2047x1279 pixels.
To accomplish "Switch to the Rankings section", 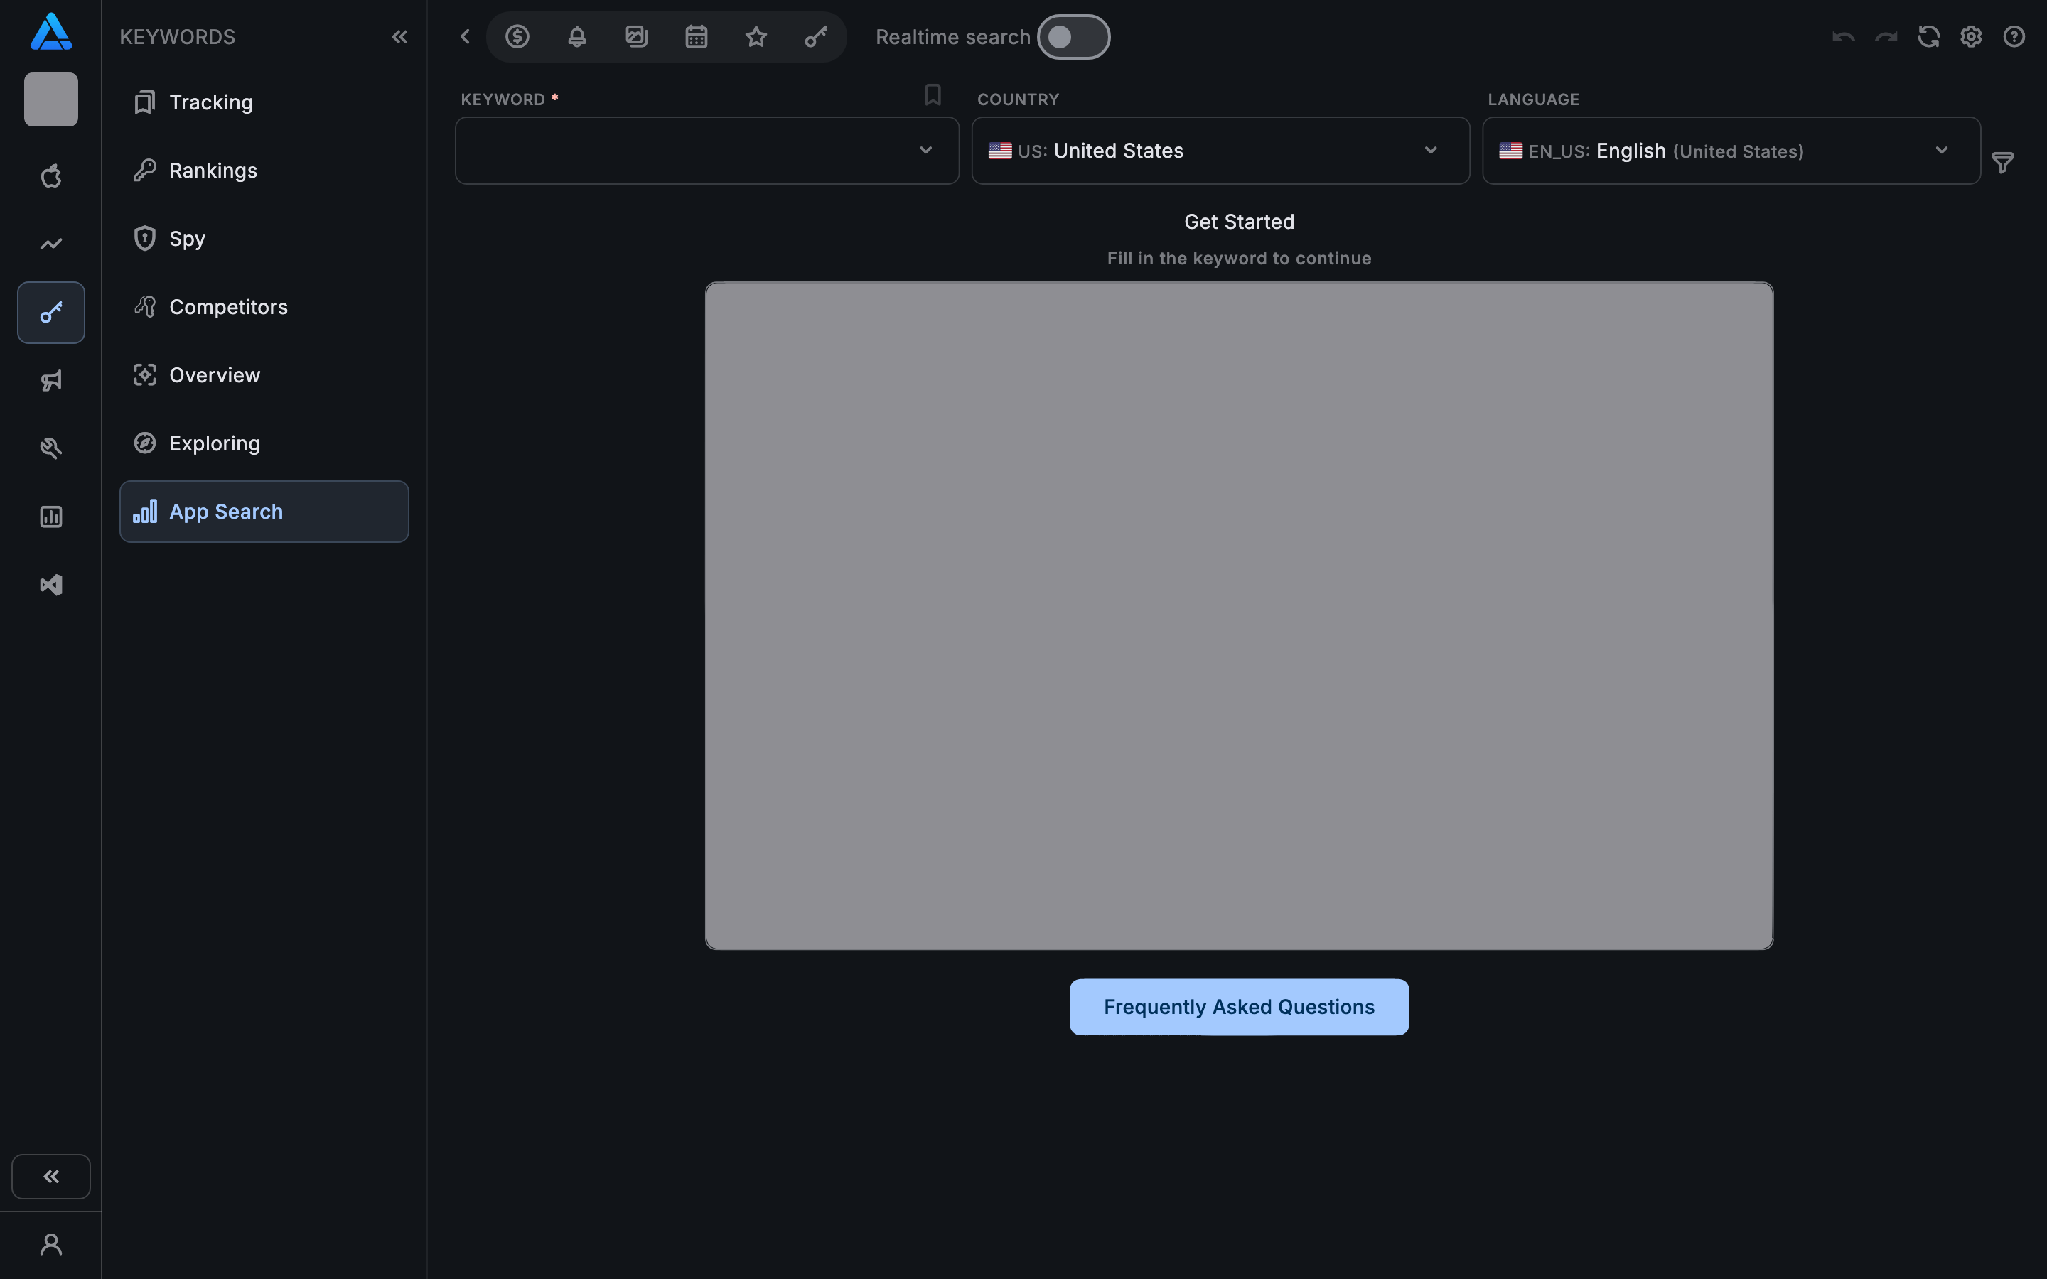I will (x=213, y=170).
